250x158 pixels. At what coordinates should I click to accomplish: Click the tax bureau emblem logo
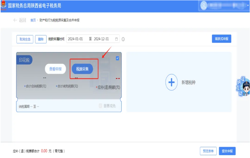(x=3, y=5)
